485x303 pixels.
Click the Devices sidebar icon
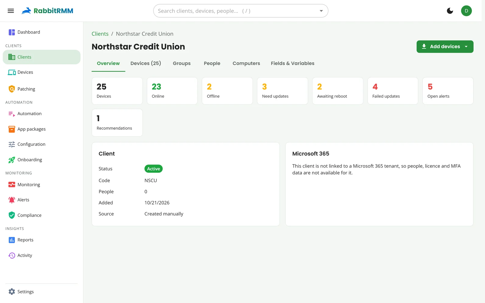point(12,72)
